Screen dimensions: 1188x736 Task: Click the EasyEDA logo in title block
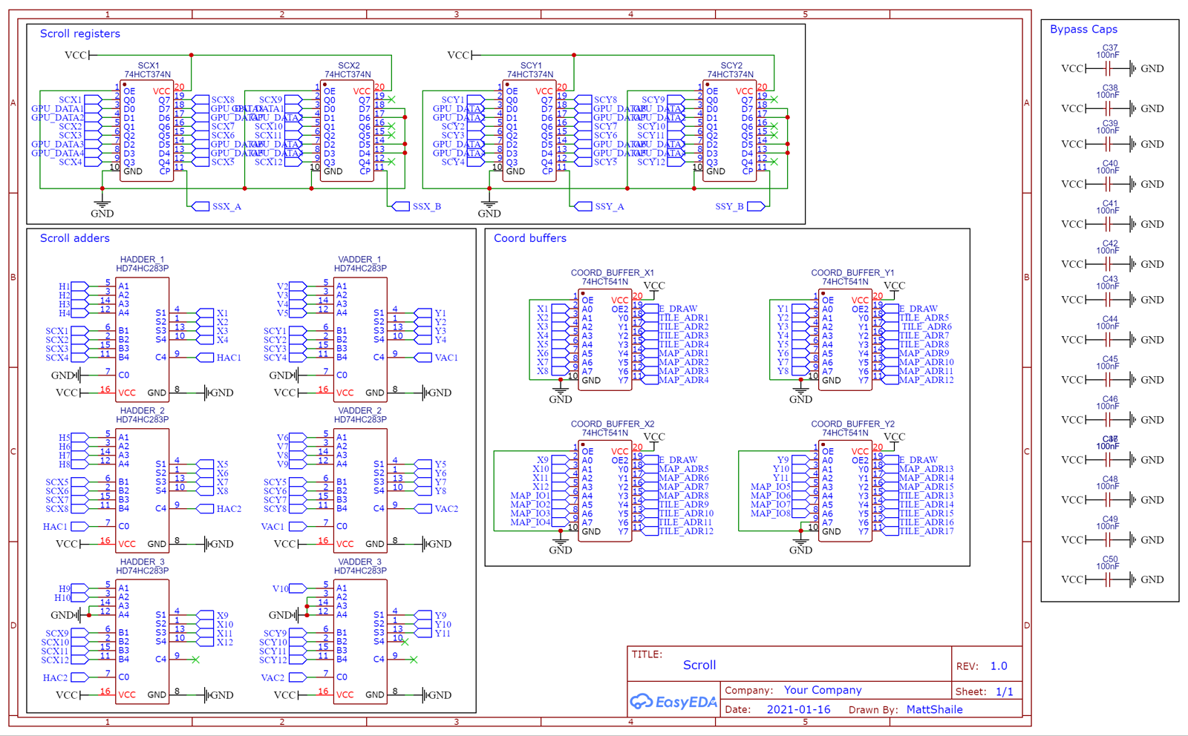point(673,701)
